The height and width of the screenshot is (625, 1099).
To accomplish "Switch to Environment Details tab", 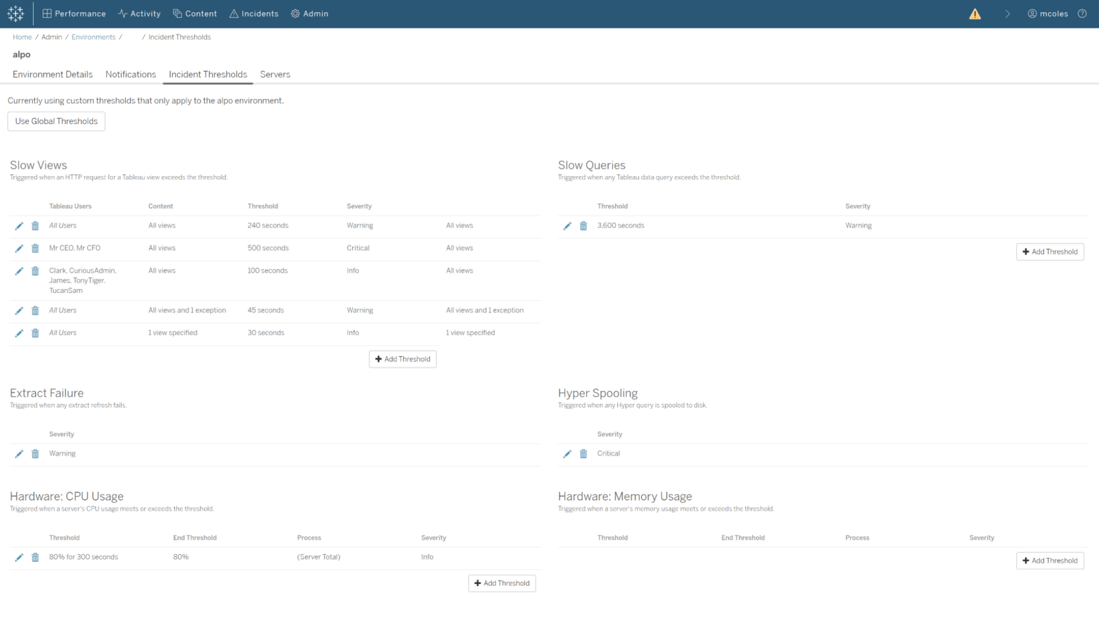I will [53, 74].
